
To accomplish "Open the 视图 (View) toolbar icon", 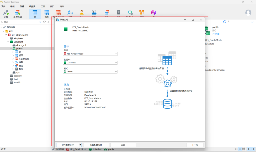I will [46, 14].
